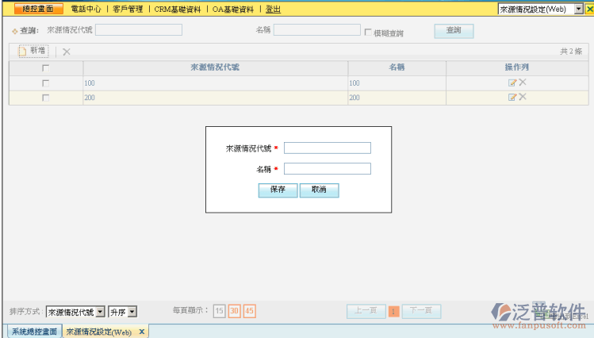Open the 來源情況設定(Web) dropdown at top right
This screenshot has width=594, height=338.
point(578,9)
